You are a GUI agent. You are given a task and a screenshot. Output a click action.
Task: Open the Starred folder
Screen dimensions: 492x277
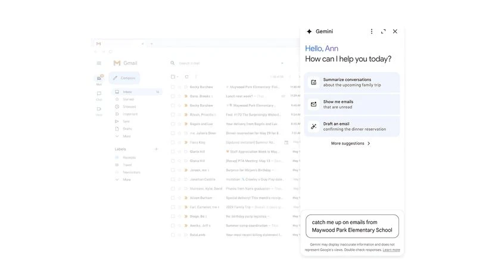click(x=128, y=99)
